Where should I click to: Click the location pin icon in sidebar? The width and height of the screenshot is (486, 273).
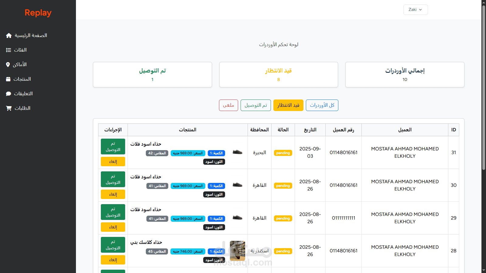tap(8, 65)
